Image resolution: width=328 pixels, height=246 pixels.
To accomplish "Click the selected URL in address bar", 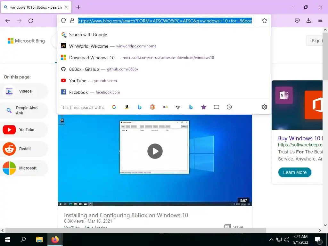I will [x=165, y=20].
